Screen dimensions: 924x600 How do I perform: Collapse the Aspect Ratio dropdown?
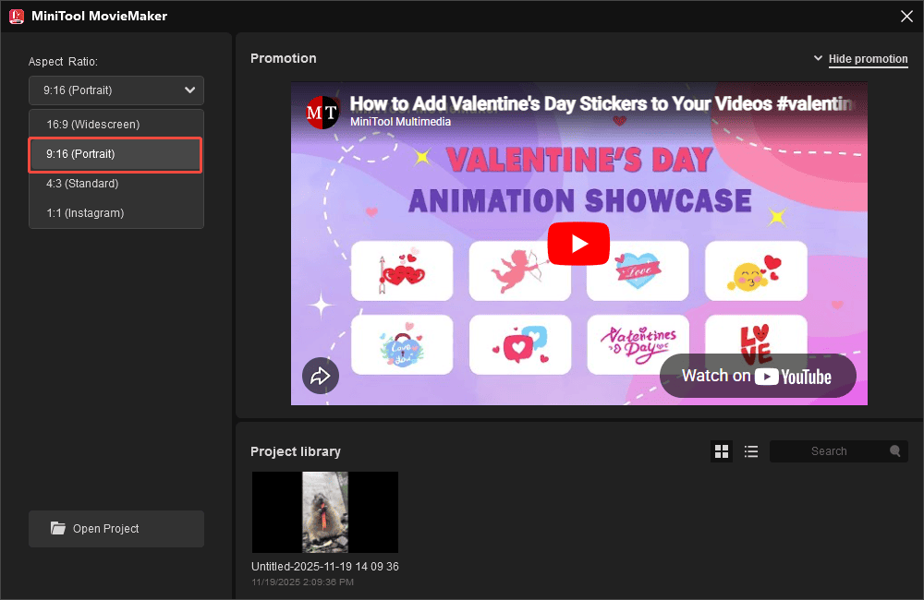[189, 90]
